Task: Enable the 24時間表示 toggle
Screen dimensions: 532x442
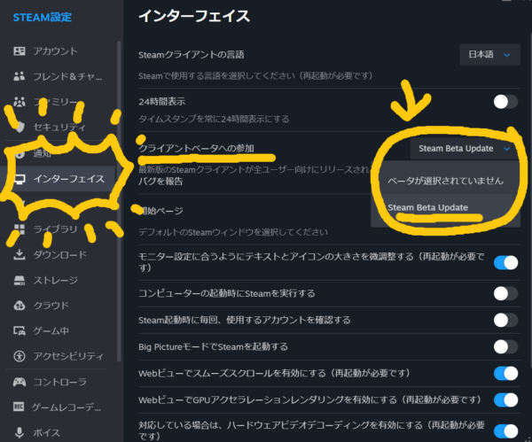Action: pyautogui.click(x=505, y=102)
